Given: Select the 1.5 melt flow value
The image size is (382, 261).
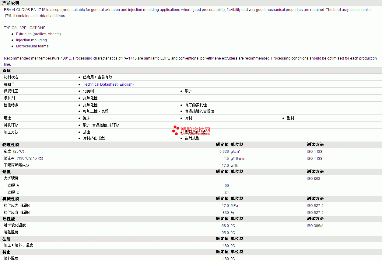Looking at the screenshot, I should [226, 159].
